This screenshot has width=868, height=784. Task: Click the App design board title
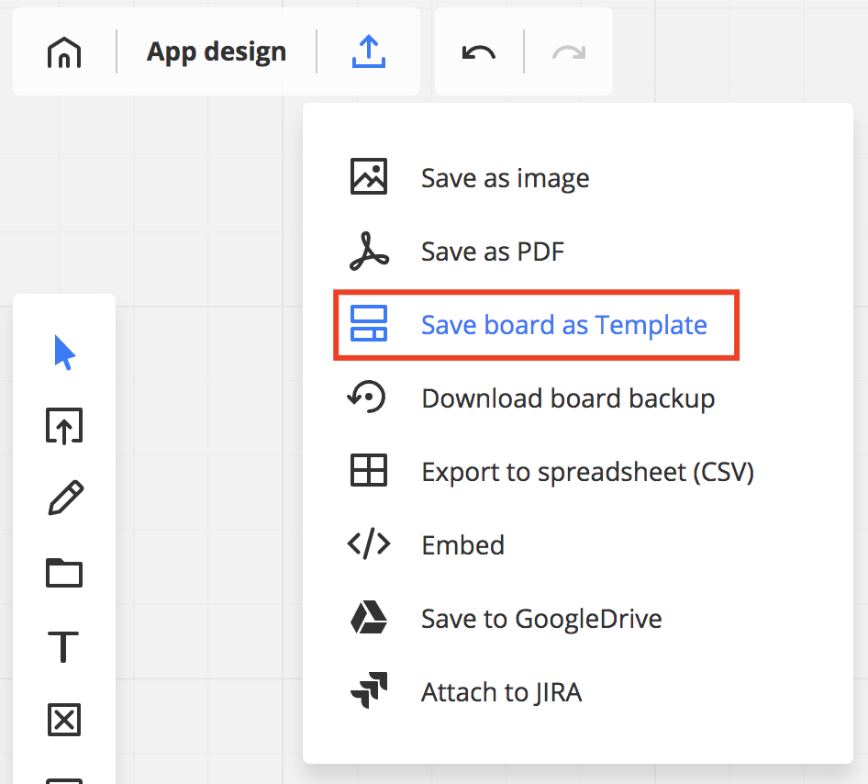pyautogui.click(x=217, y=52)
